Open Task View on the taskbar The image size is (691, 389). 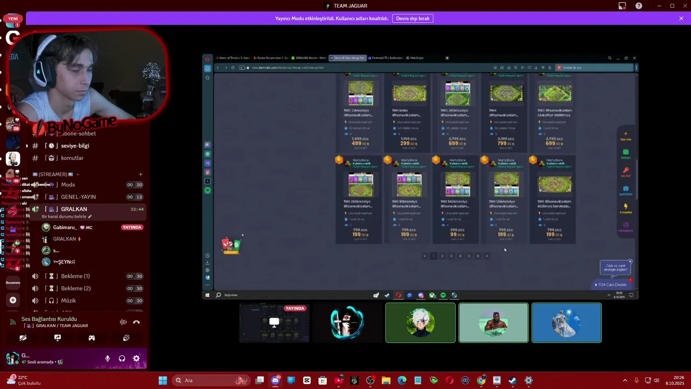[260, 380]
